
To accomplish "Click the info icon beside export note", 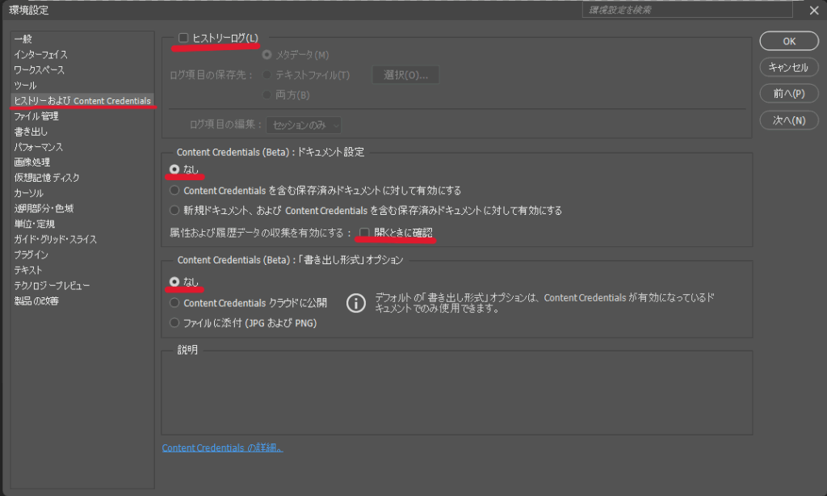I will click(355, 303).
